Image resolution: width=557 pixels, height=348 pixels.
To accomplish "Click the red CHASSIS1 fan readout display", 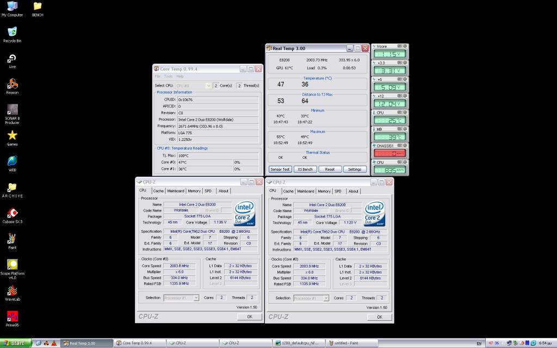I will [389, 153].
